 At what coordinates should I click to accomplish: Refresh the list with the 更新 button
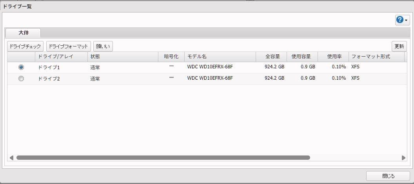pyautogui.click(x=399, y=46)
